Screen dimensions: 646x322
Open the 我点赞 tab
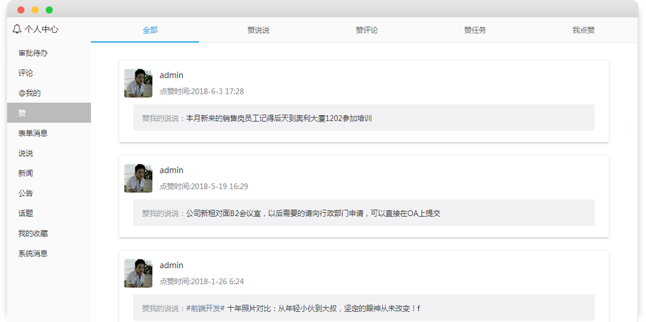pos(583,30)
